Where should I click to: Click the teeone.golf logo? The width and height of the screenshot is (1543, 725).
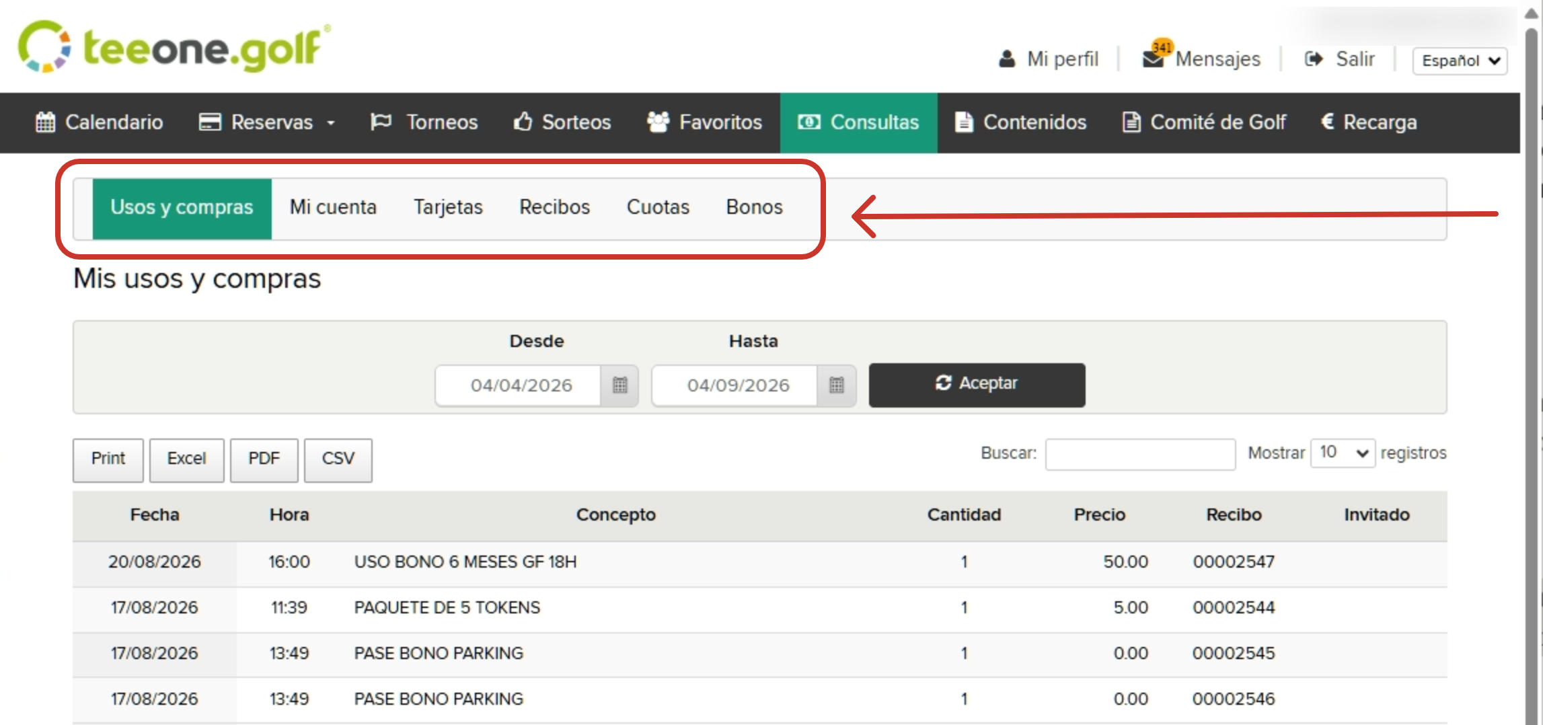(x=174, y=46)
